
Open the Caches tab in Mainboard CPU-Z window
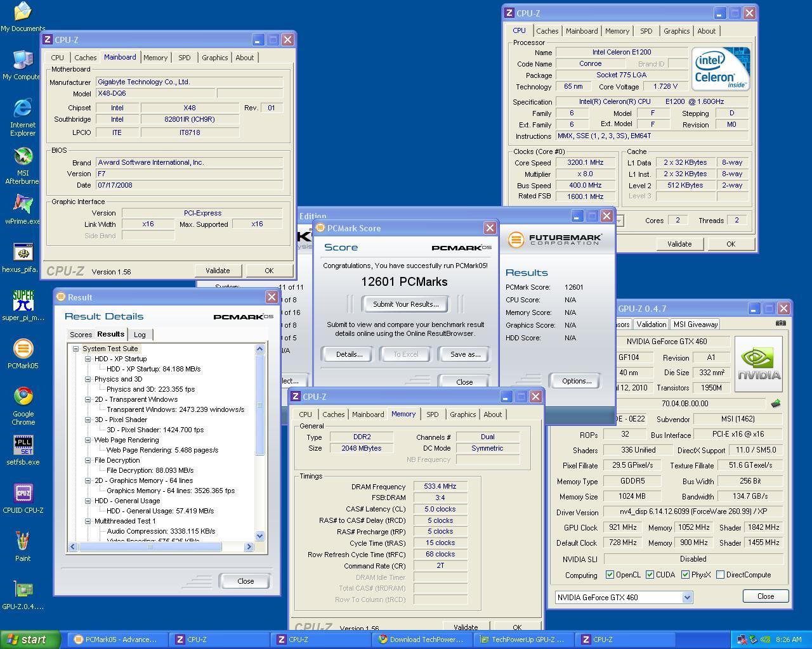(x=85, y=58)
